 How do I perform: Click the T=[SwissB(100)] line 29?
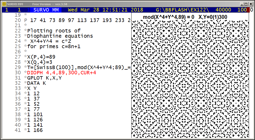click(79, 67)
